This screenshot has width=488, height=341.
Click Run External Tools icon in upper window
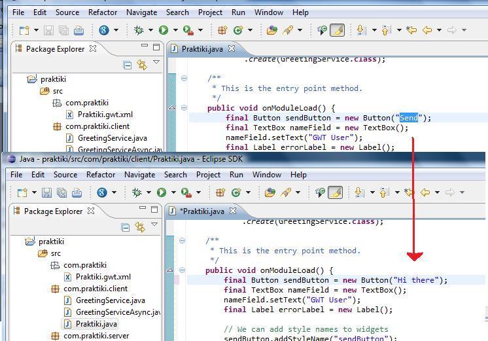(188, 30)
